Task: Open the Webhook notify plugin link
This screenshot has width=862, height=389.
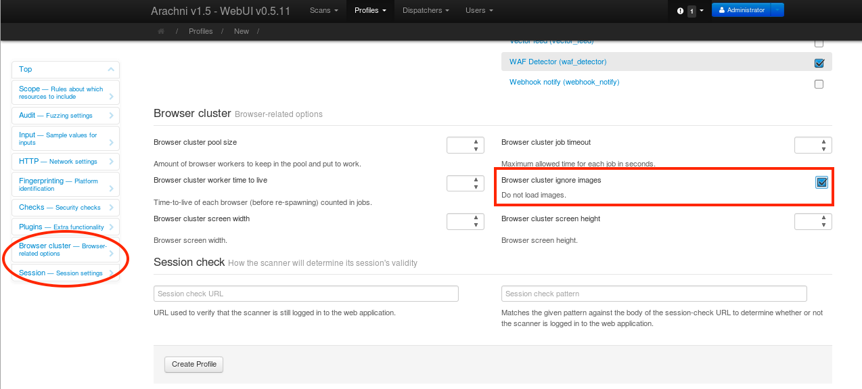Action: (564, 82)
